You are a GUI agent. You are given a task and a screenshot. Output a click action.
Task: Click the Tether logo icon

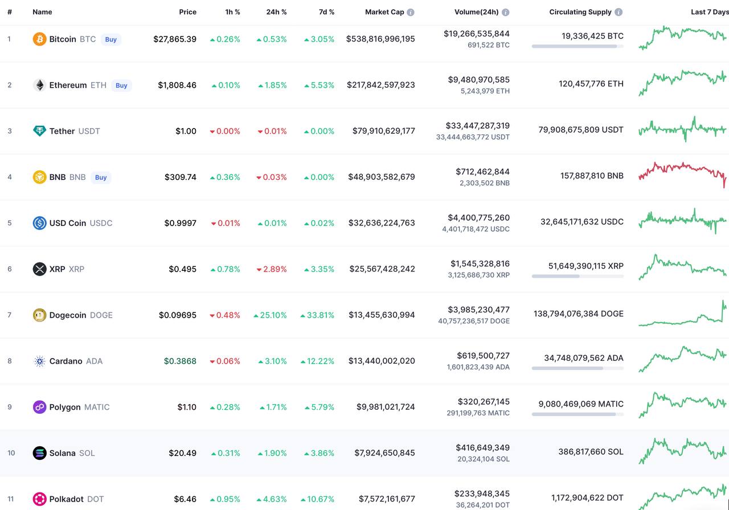click(39, 131)
